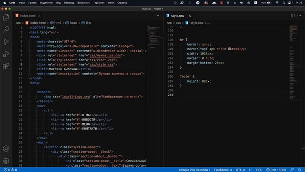305x172 pixels.
Task: Open the Вид menu
Action: tap(58, 3)
